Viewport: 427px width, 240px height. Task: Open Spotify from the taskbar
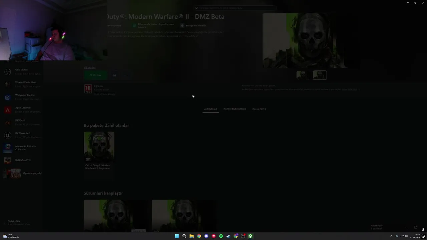tap(221, 236)
